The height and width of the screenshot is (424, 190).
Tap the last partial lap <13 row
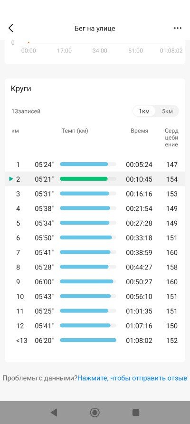[95, 341]
